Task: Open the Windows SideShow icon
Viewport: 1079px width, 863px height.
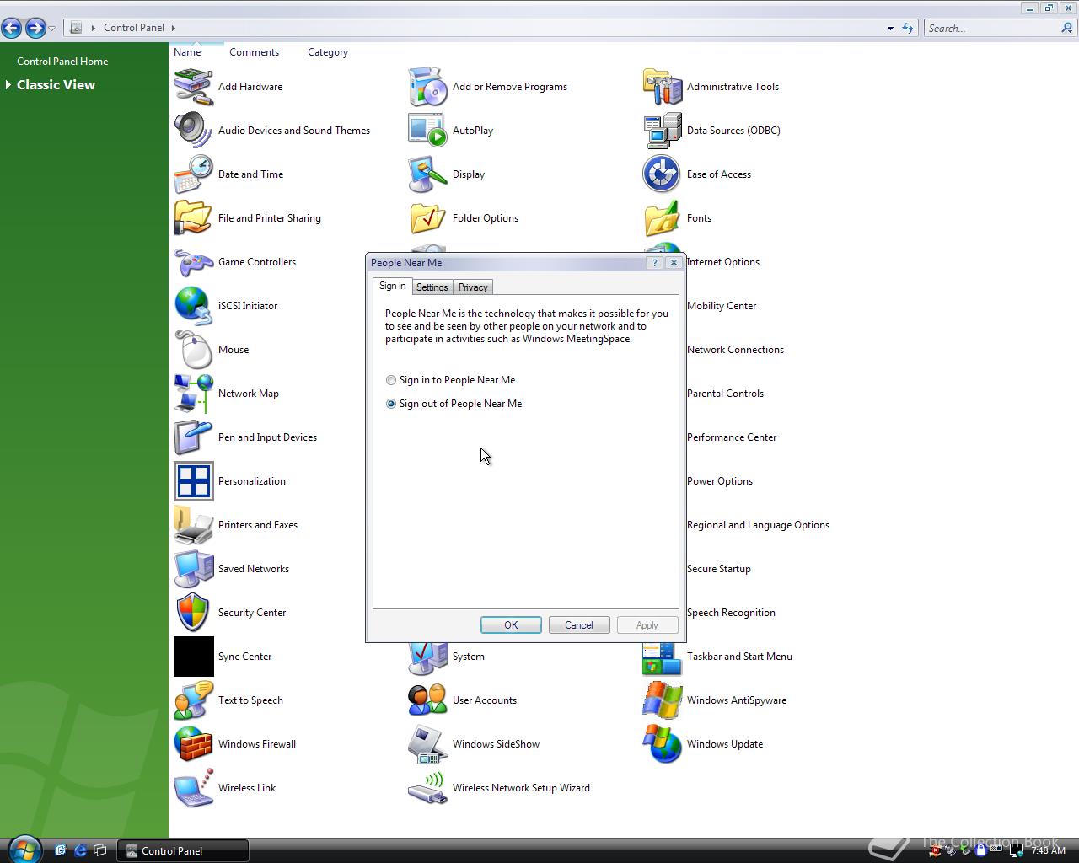Action: point(427,744)
